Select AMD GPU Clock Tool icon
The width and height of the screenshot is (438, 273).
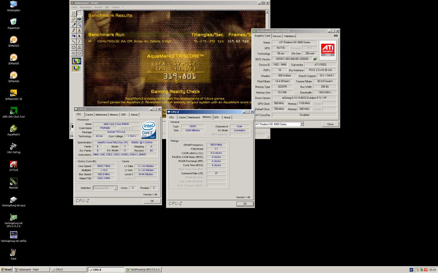coord(13,113)
